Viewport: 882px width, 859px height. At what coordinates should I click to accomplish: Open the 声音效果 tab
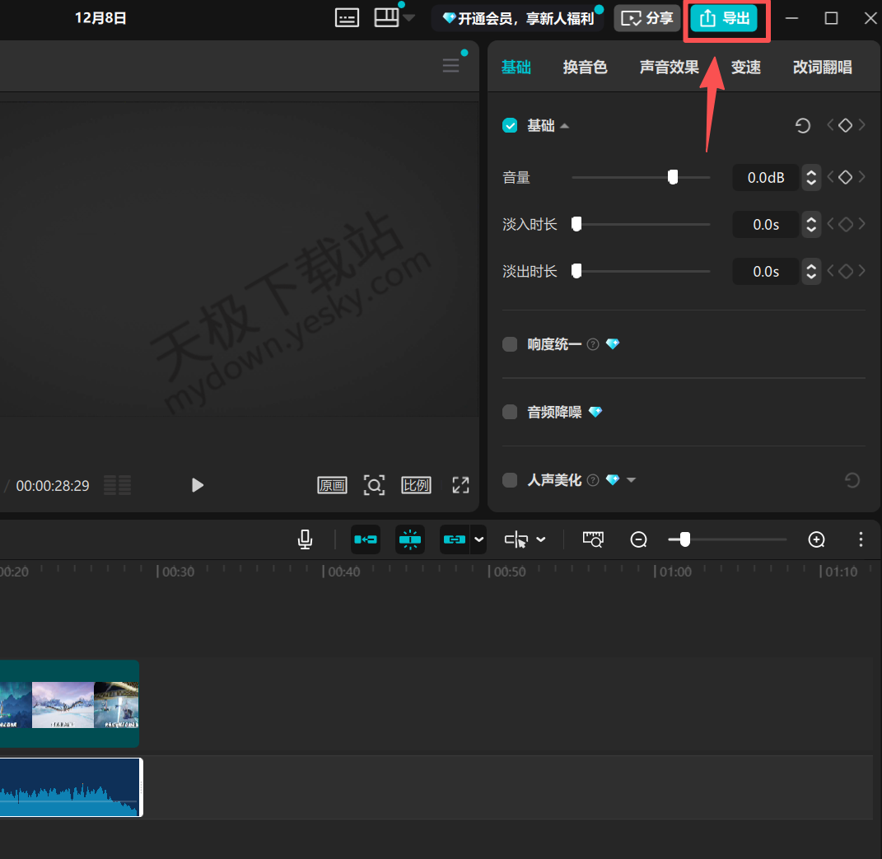coord(669,68)
